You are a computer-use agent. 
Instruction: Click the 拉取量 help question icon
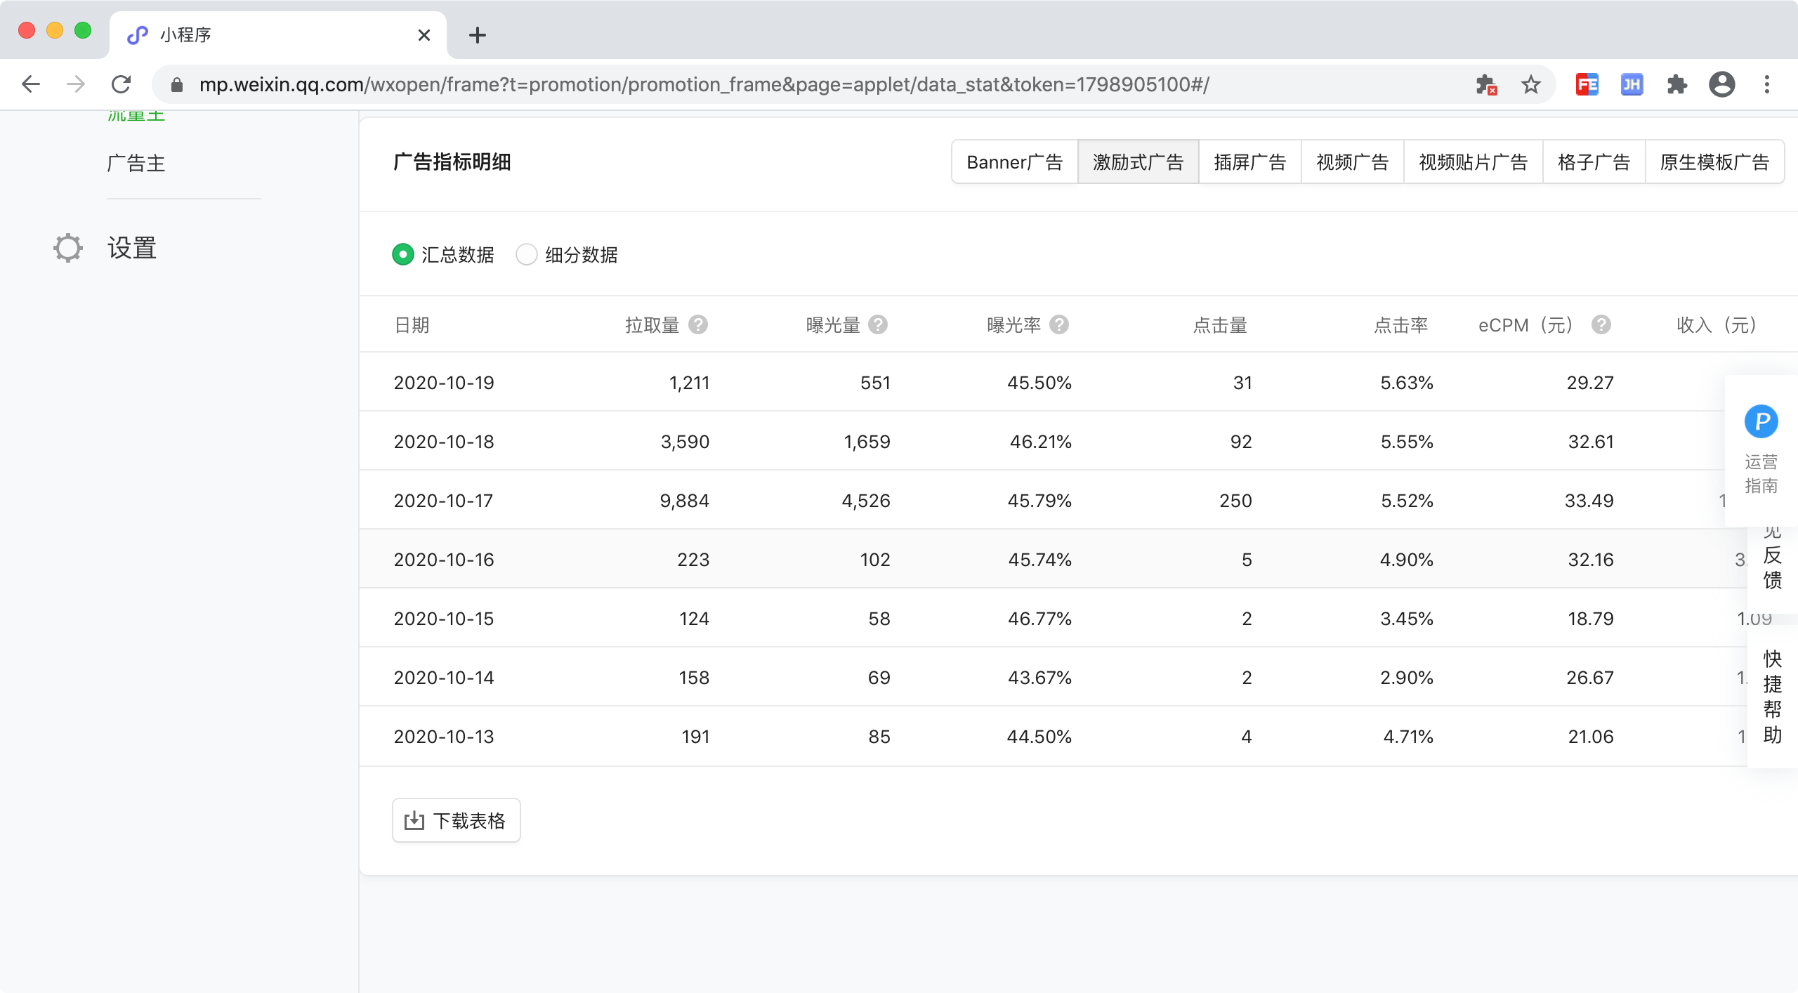697,324
